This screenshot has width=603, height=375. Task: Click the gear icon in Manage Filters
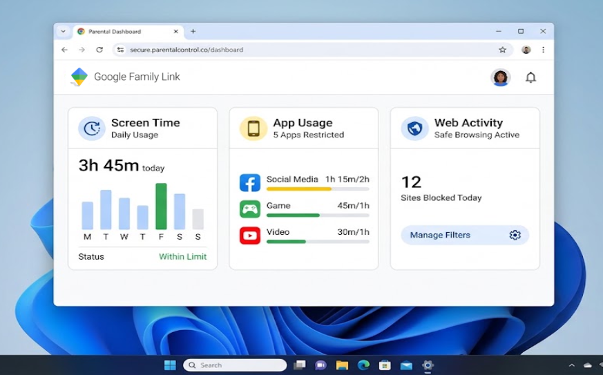(x=515, y=235)
